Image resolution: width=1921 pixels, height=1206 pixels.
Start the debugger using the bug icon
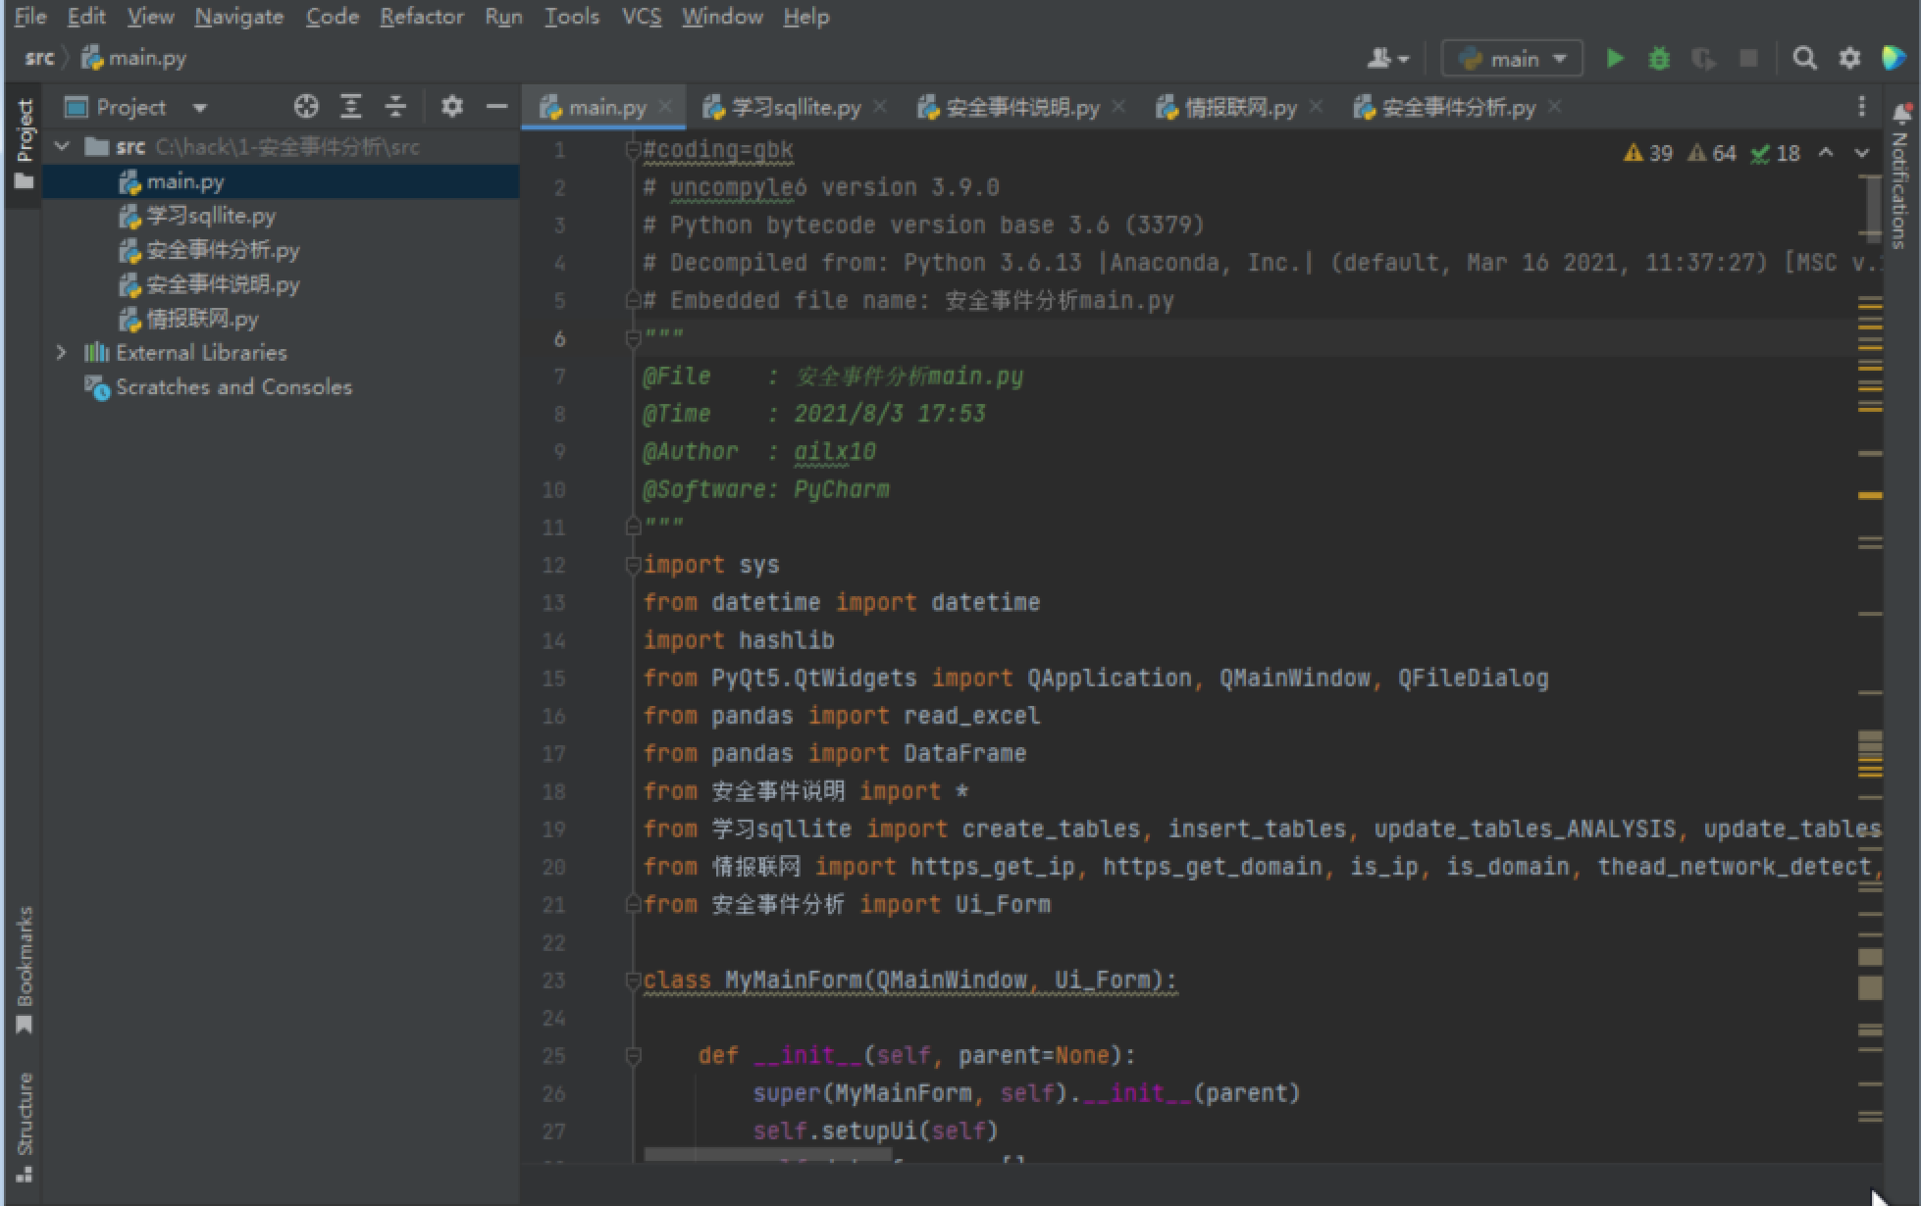1658,58
